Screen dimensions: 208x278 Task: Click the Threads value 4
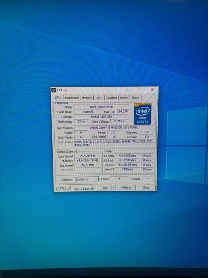point(147,179)
